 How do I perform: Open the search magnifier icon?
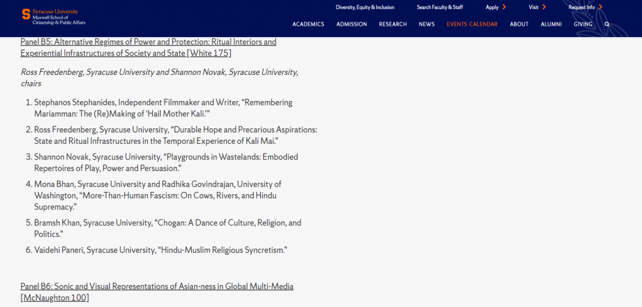(607, 25)
